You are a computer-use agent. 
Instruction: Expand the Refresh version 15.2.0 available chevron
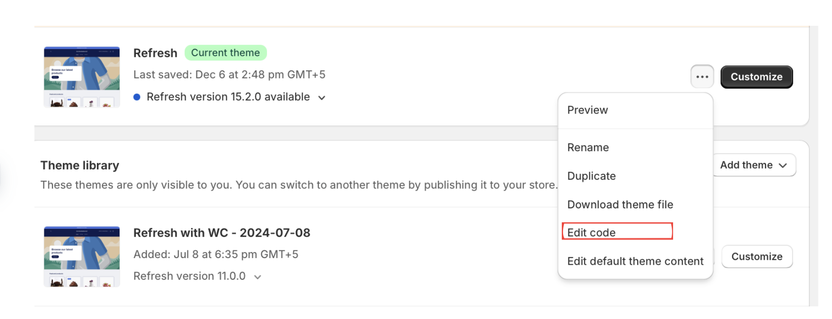coord(322,98)
